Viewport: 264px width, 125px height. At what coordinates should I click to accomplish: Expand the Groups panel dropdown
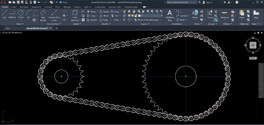click(x=212, y=24)
